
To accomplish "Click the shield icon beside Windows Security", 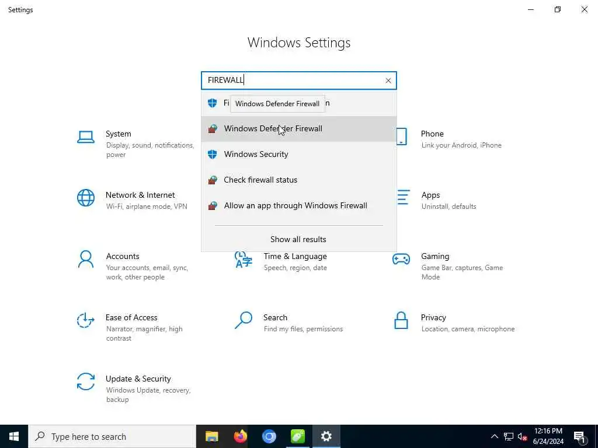I will click(213, 154).
